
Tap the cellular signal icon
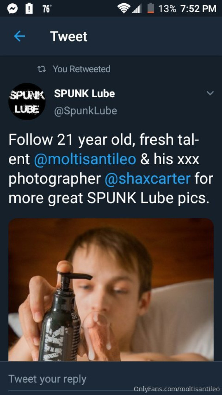point(136,8)
